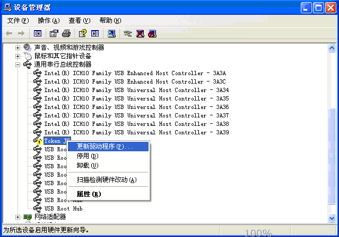Select the USB Enhanced Host Controller 3A3A device

(x=135, y=73)
